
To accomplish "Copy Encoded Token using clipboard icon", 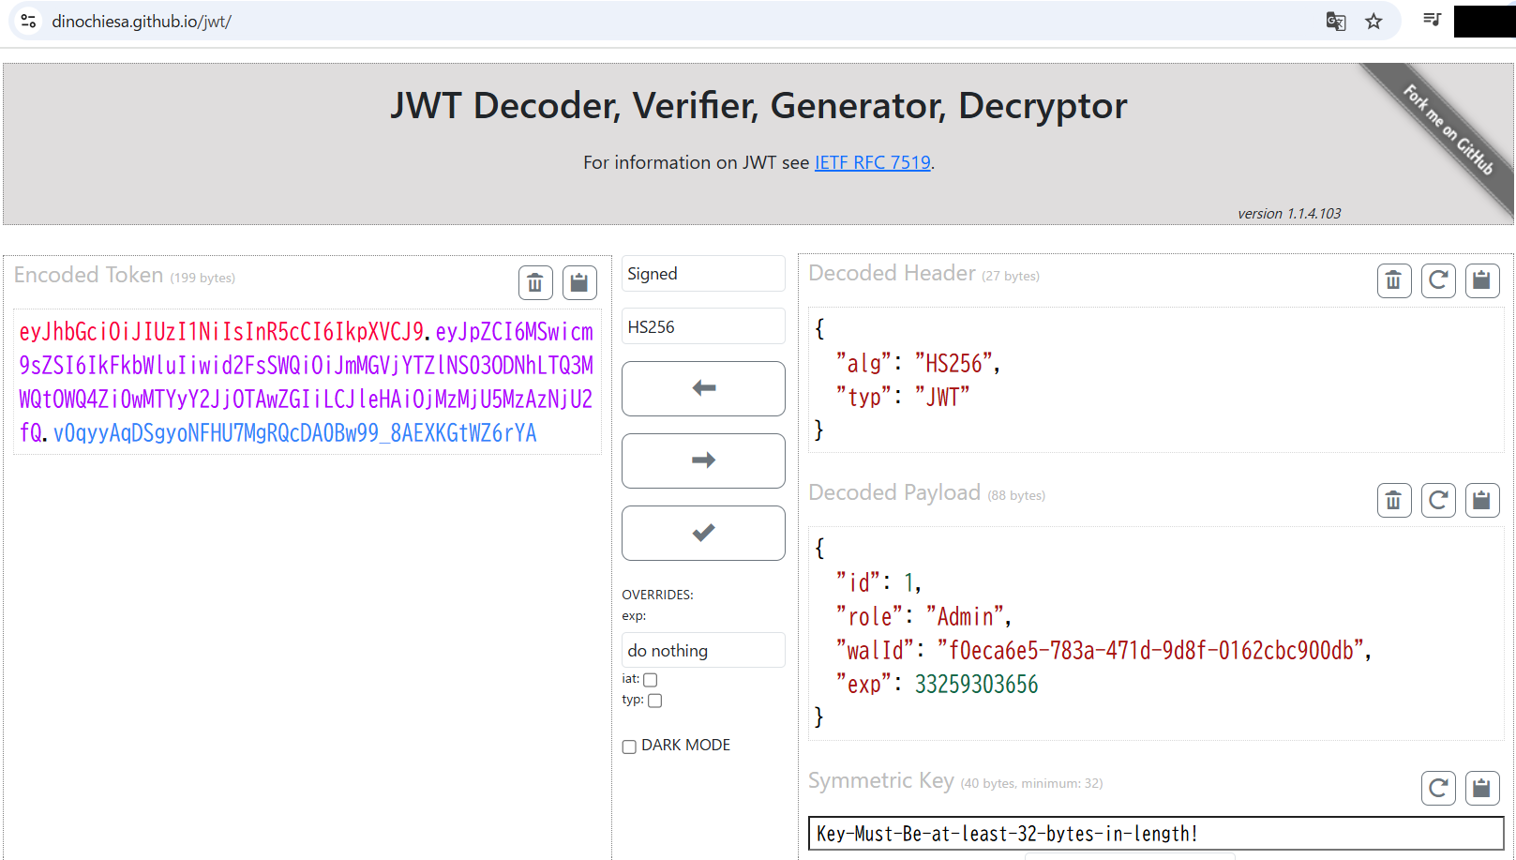I will pyautogui.click(x=579, y=282).
